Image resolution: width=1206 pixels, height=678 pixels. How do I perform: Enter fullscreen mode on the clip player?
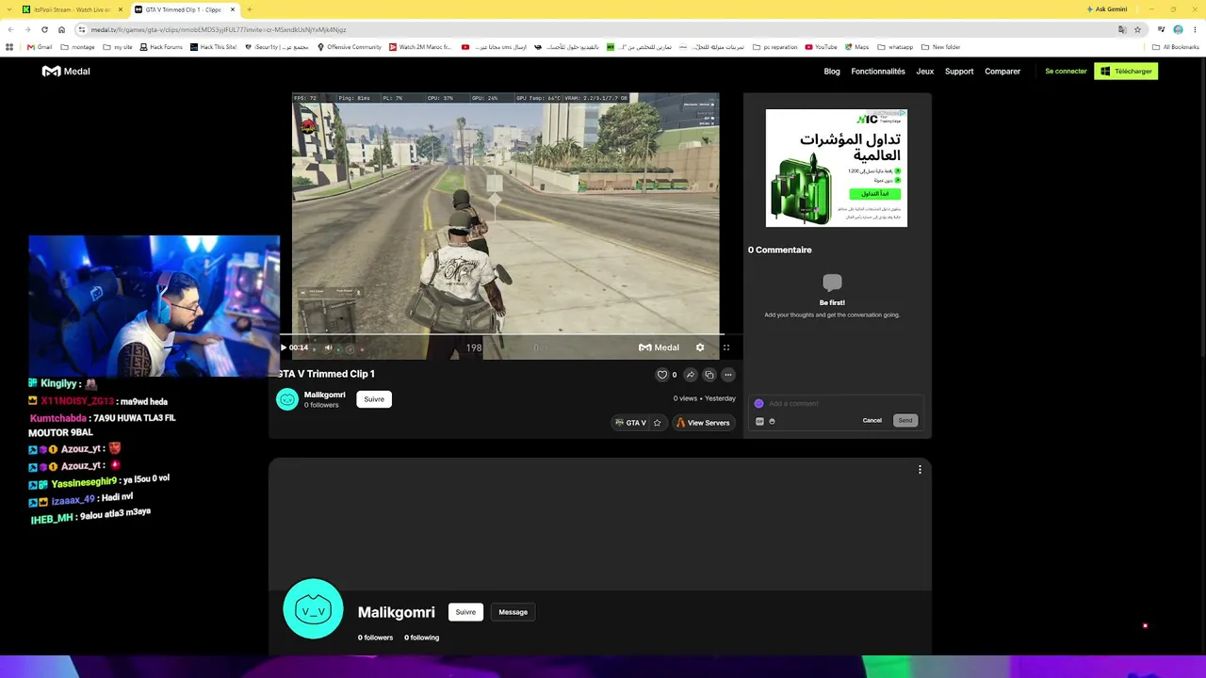pyautogui.click(x=726, y=347)
